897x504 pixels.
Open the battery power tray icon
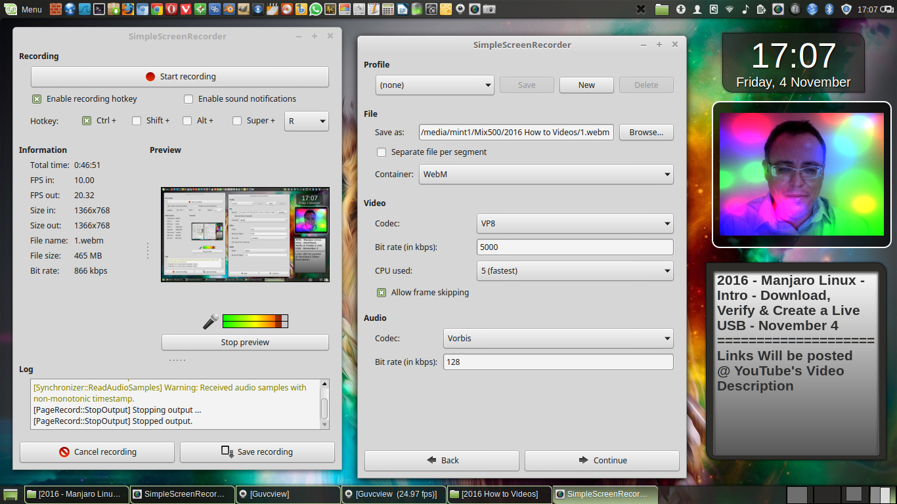coord(761,9)
